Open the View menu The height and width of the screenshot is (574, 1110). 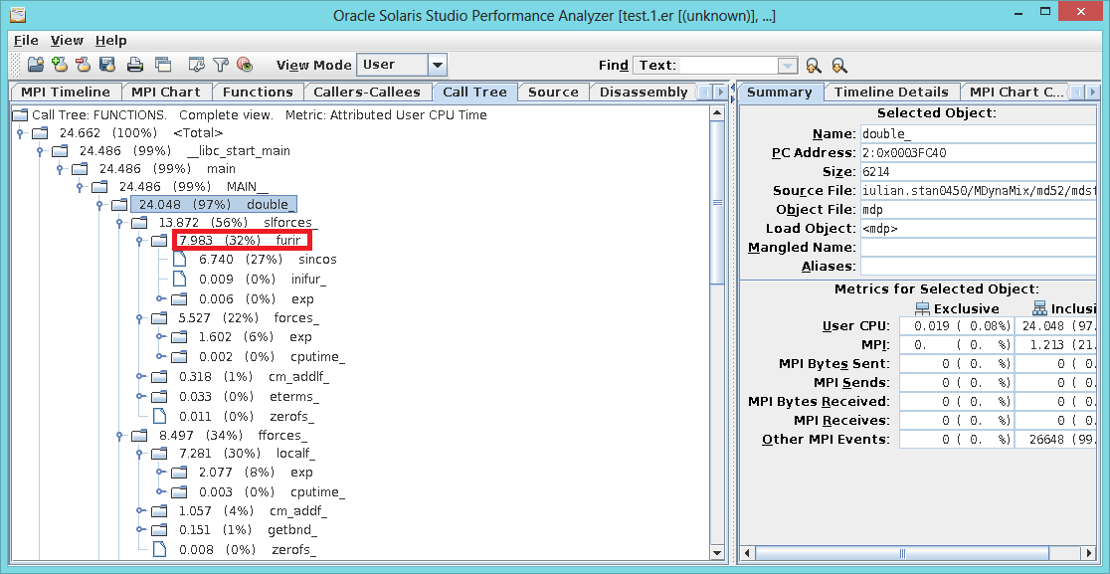(x=67, y=41)
